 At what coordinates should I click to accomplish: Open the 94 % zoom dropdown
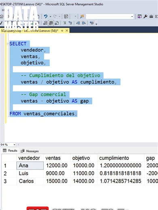[x=14, y=145]
